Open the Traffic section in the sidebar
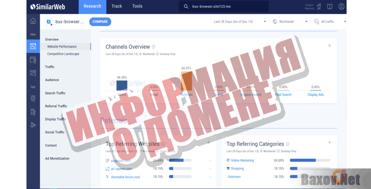 (50, 67)
